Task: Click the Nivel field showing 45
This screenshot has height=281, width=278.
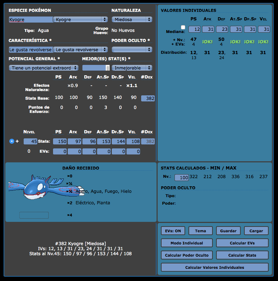Action: [x=30, y=141]
